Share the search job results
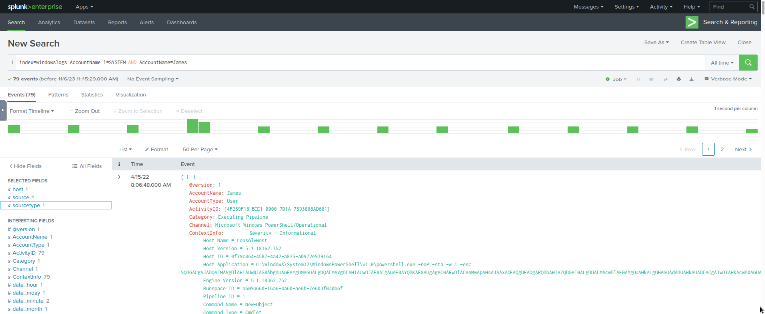Screen dimensions: 765x314 tap(666, 78)
